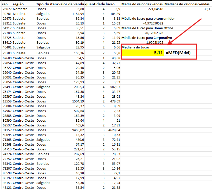Click the 'tipo do item' header cell
Viewport: 212px width, 189px height.
[47, 4]
